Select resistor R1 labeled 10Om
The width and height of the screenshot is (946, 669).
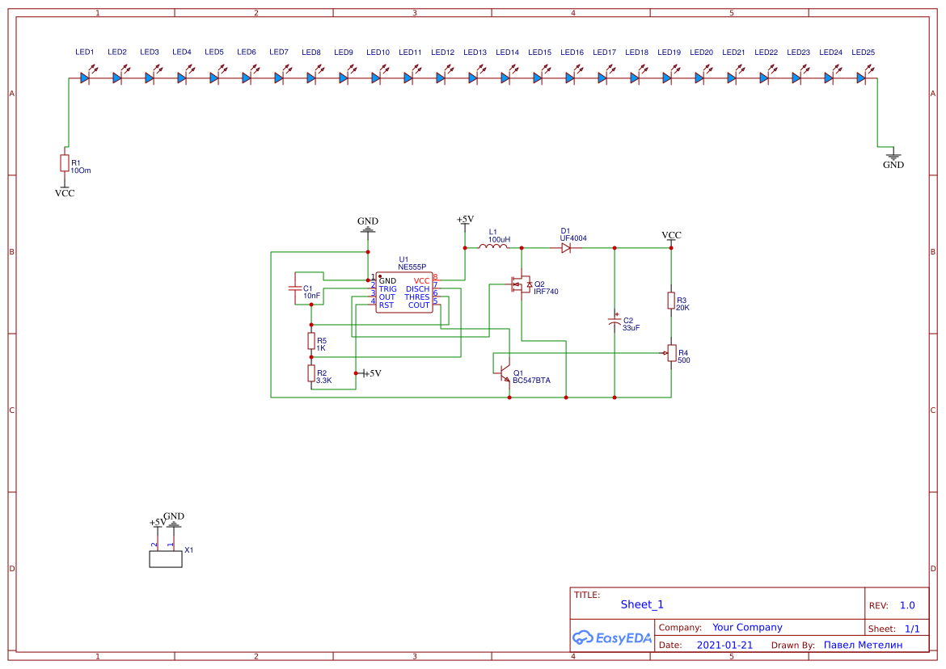(65, 162)
